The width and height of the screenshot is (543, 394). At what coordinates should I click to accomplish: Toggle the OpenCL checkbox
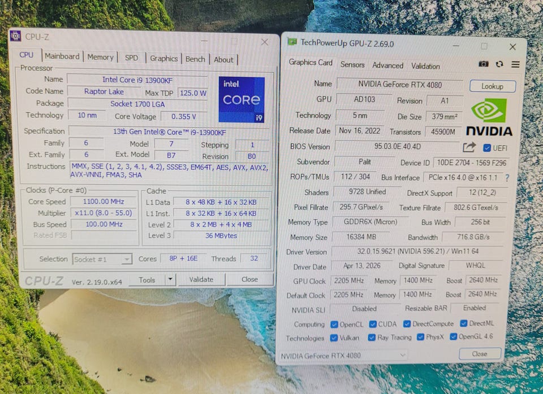[334, 324]
